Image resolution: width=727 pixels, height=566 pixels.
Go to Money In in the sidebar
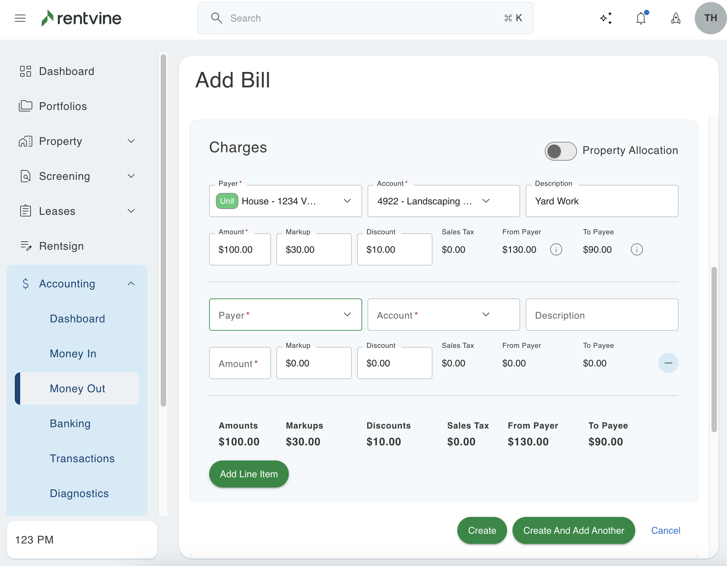(x=73, y=354)
